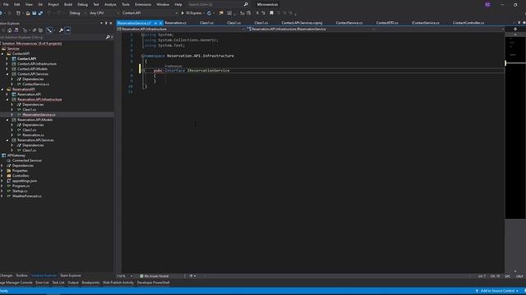Collapse the Reservation.API.Infrastructure project
This screenshot has height=295, width=526.
click(x=7, y=99)
